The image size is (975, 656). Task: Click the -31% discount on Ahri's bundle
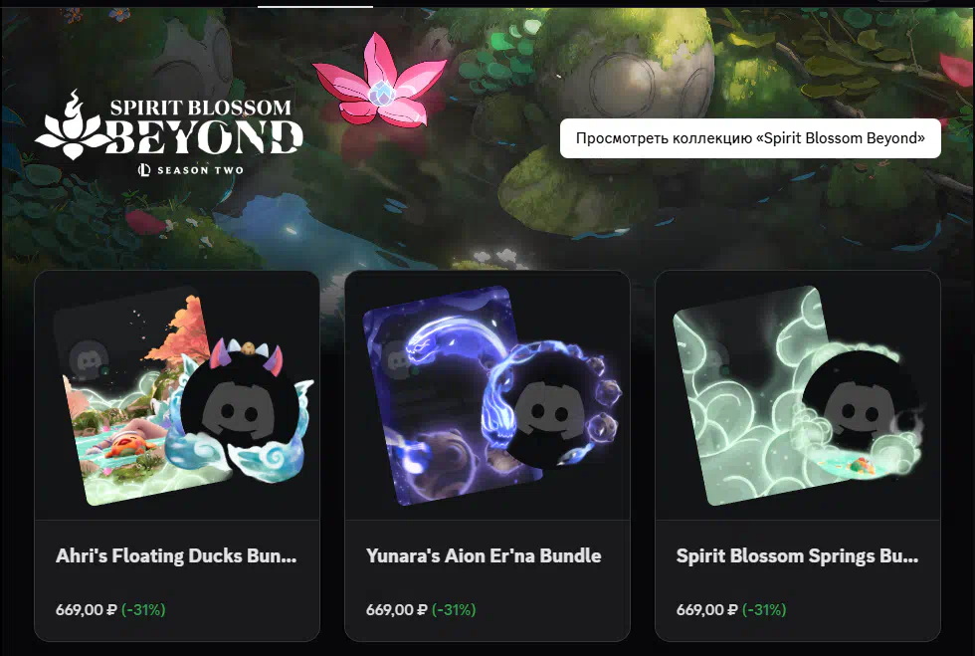pos(143,610)
